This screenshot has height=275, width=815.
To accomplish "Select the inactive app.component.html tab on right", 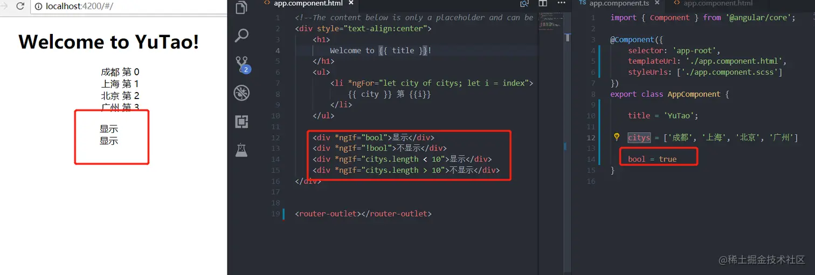I will (713, 3).
